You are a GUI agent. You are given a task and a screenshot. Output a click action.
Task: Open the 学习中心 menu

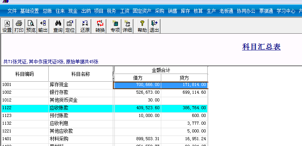[x=286, y=11]
